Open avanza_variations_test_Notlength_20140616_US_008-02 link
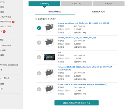The height and width of the screenshot is (109, 128). (83, 23)
